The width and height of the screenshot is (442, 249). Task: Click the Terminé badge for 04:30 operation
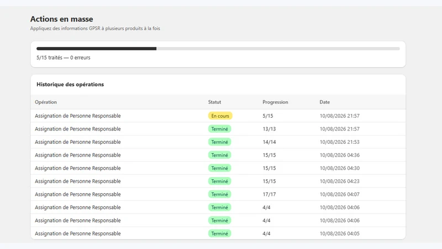point(219,168)
